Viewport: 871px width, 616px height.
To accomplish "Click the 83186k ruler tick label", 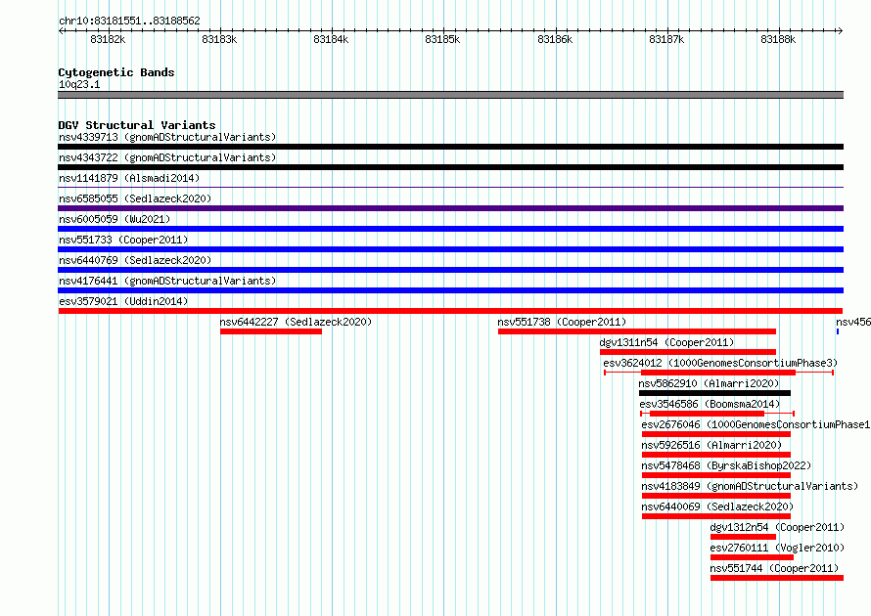I will (x=555, y=39).
